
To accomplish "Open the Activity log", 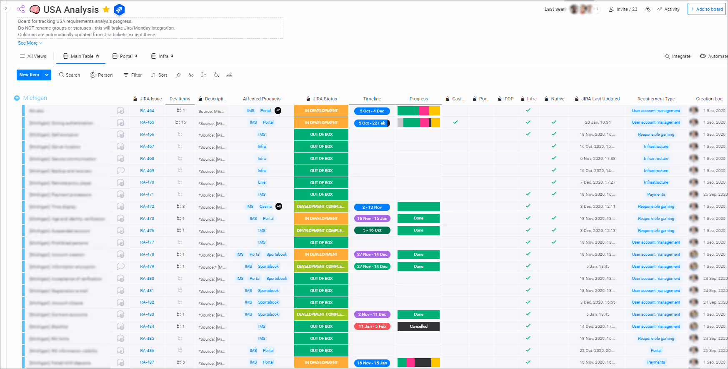I will pyautogui.click(x=668, y=9).
